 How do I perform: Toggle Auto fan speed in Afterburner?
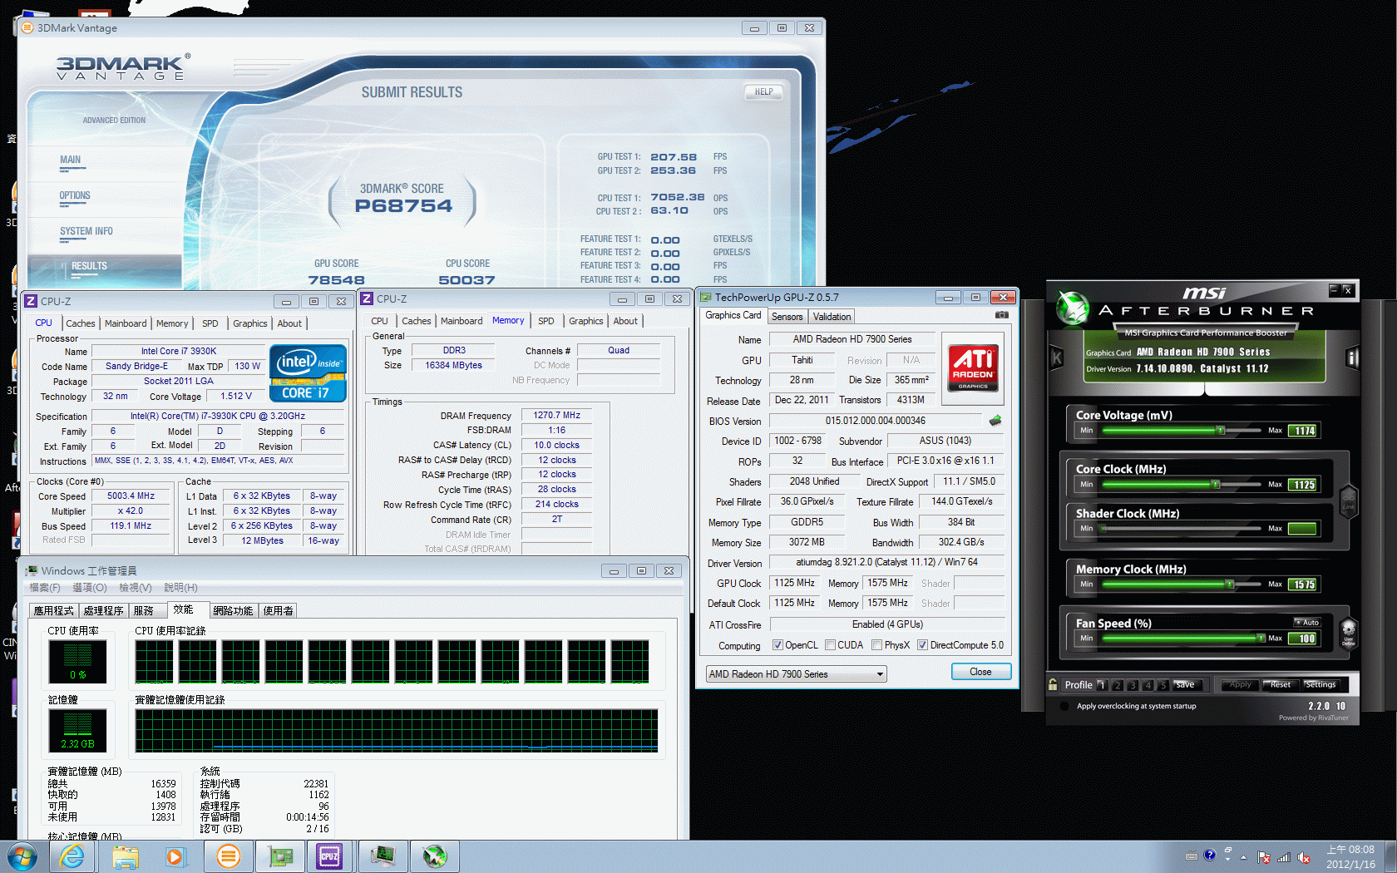[x=1306, y=622]
